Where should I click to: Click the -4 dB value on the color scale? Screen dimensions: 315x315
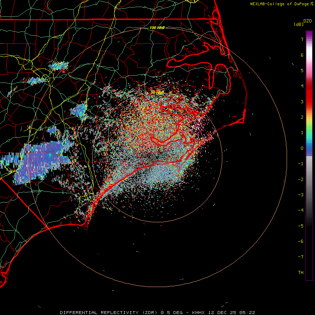(x=301, y=210)
